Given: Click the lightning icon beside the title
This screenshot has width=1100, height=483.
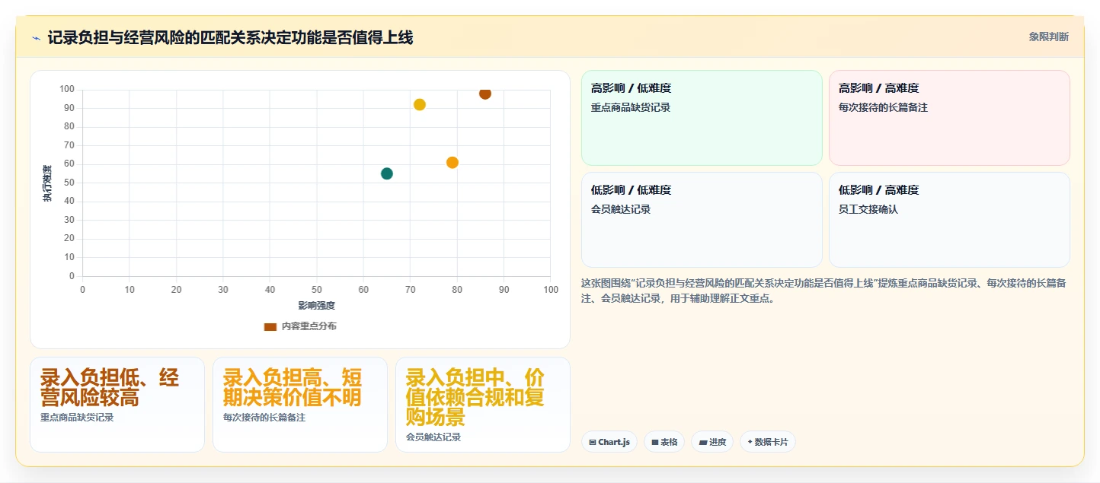Looking at the screenshot, I should click(x=36, y=38).
